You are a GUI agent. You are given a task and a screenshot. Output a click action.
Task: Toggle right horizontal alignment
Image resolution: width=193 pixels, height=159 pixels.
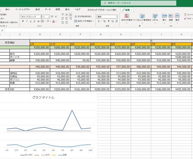(x=70, y=18)
